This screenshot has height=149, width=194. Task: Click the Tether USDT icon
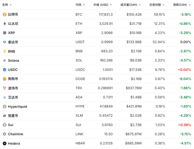pos(5,42)
